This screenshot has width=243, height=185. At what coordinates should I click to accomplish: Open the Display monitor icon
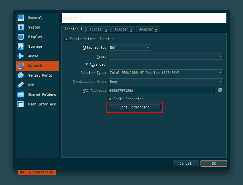pos(21,37)
